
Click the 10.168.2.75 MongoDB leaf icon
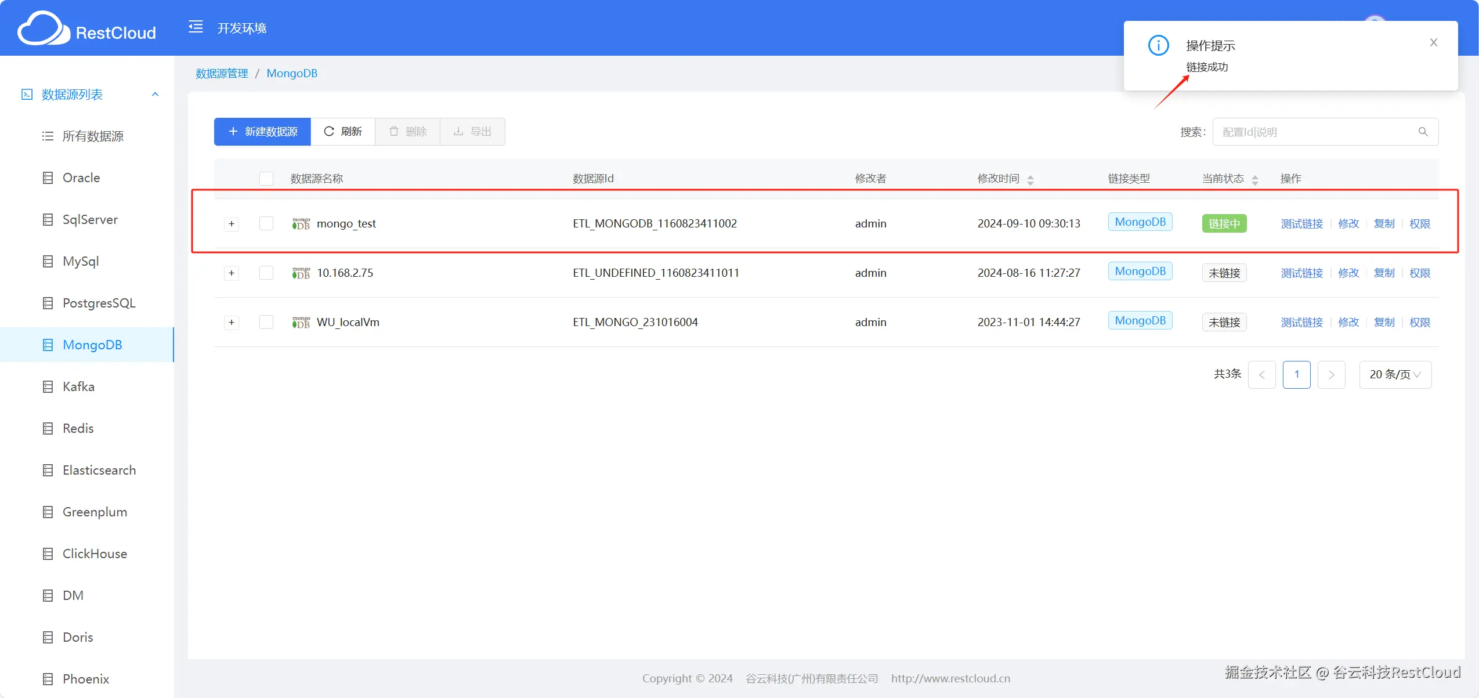click(x=301, y=273)
